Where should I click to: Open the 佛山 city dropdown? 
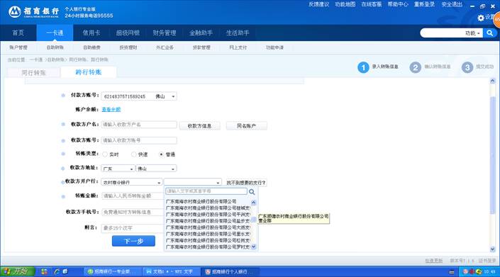[x=156, y=169]
